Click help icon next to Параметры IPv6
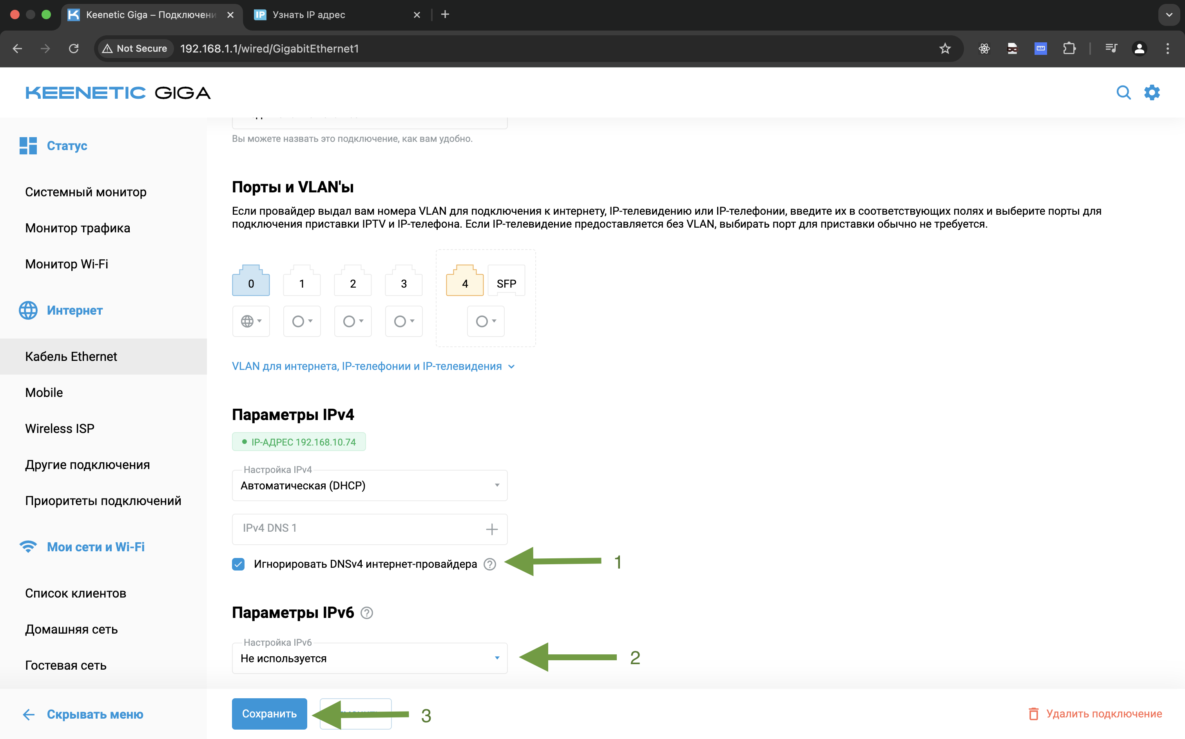The image size is (1185, 739). [x=366, y=613]
